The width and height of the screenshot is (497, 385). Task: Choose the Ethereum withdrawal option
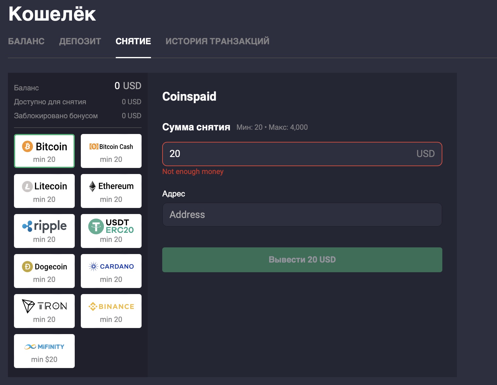tap(111, 191)
